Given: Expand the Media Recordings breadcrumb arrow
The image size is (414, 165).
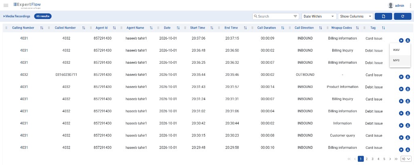Looking at the screenshot, I should [4, 17].
